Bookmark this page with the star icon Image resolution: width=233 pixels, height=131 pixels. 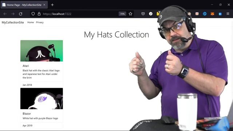point(130,14)
